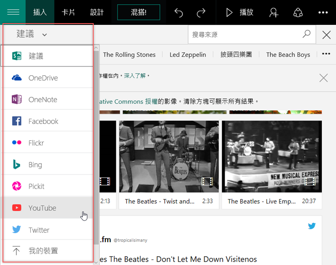Dismiss the copyright notice banner

point(323,77)
